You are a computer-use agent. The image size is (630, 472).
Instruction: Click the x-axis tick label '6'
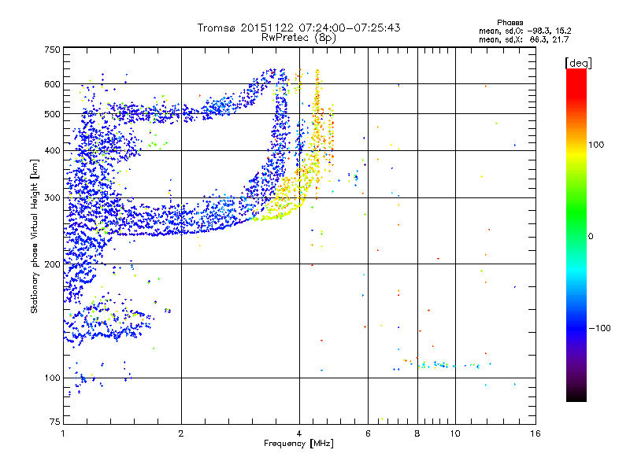point(368,433)
